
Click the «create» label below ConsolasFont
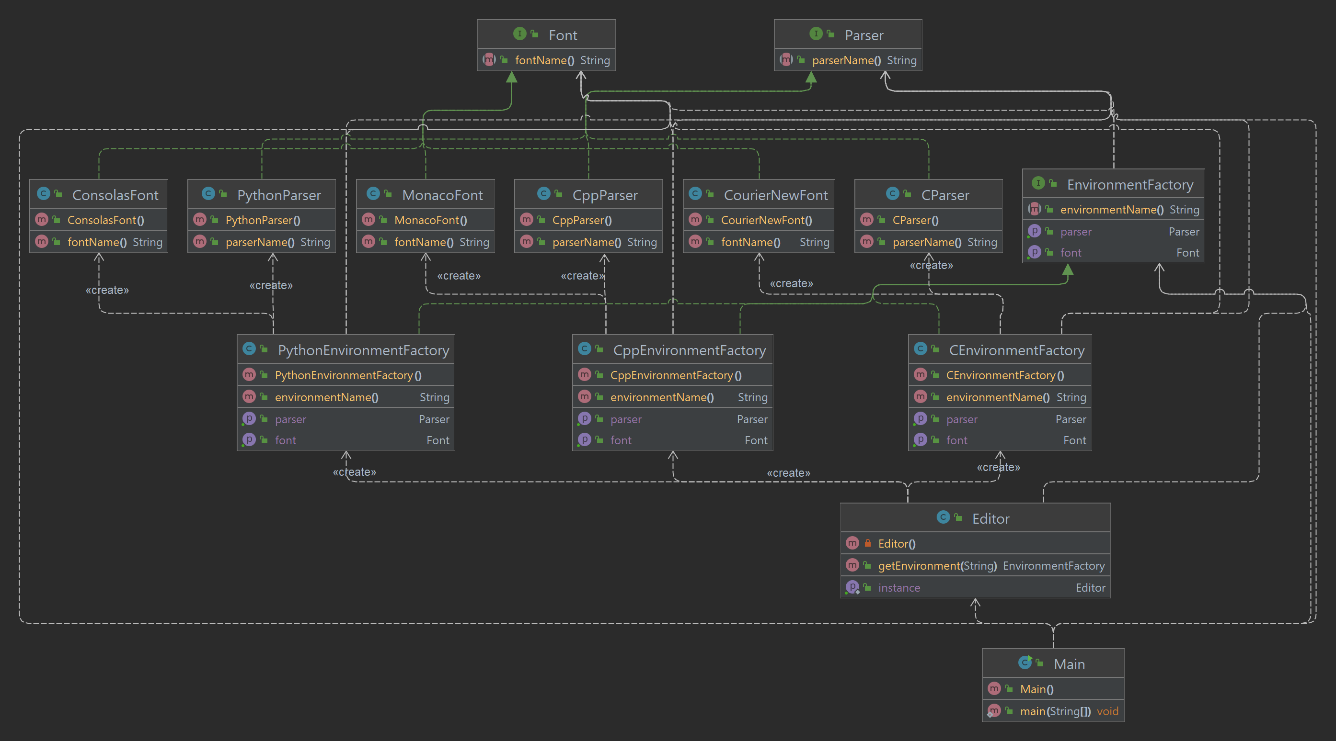click(x=107, y=290)
